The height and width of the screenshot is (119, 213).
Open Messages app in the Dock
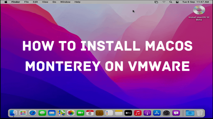[42, 113]
